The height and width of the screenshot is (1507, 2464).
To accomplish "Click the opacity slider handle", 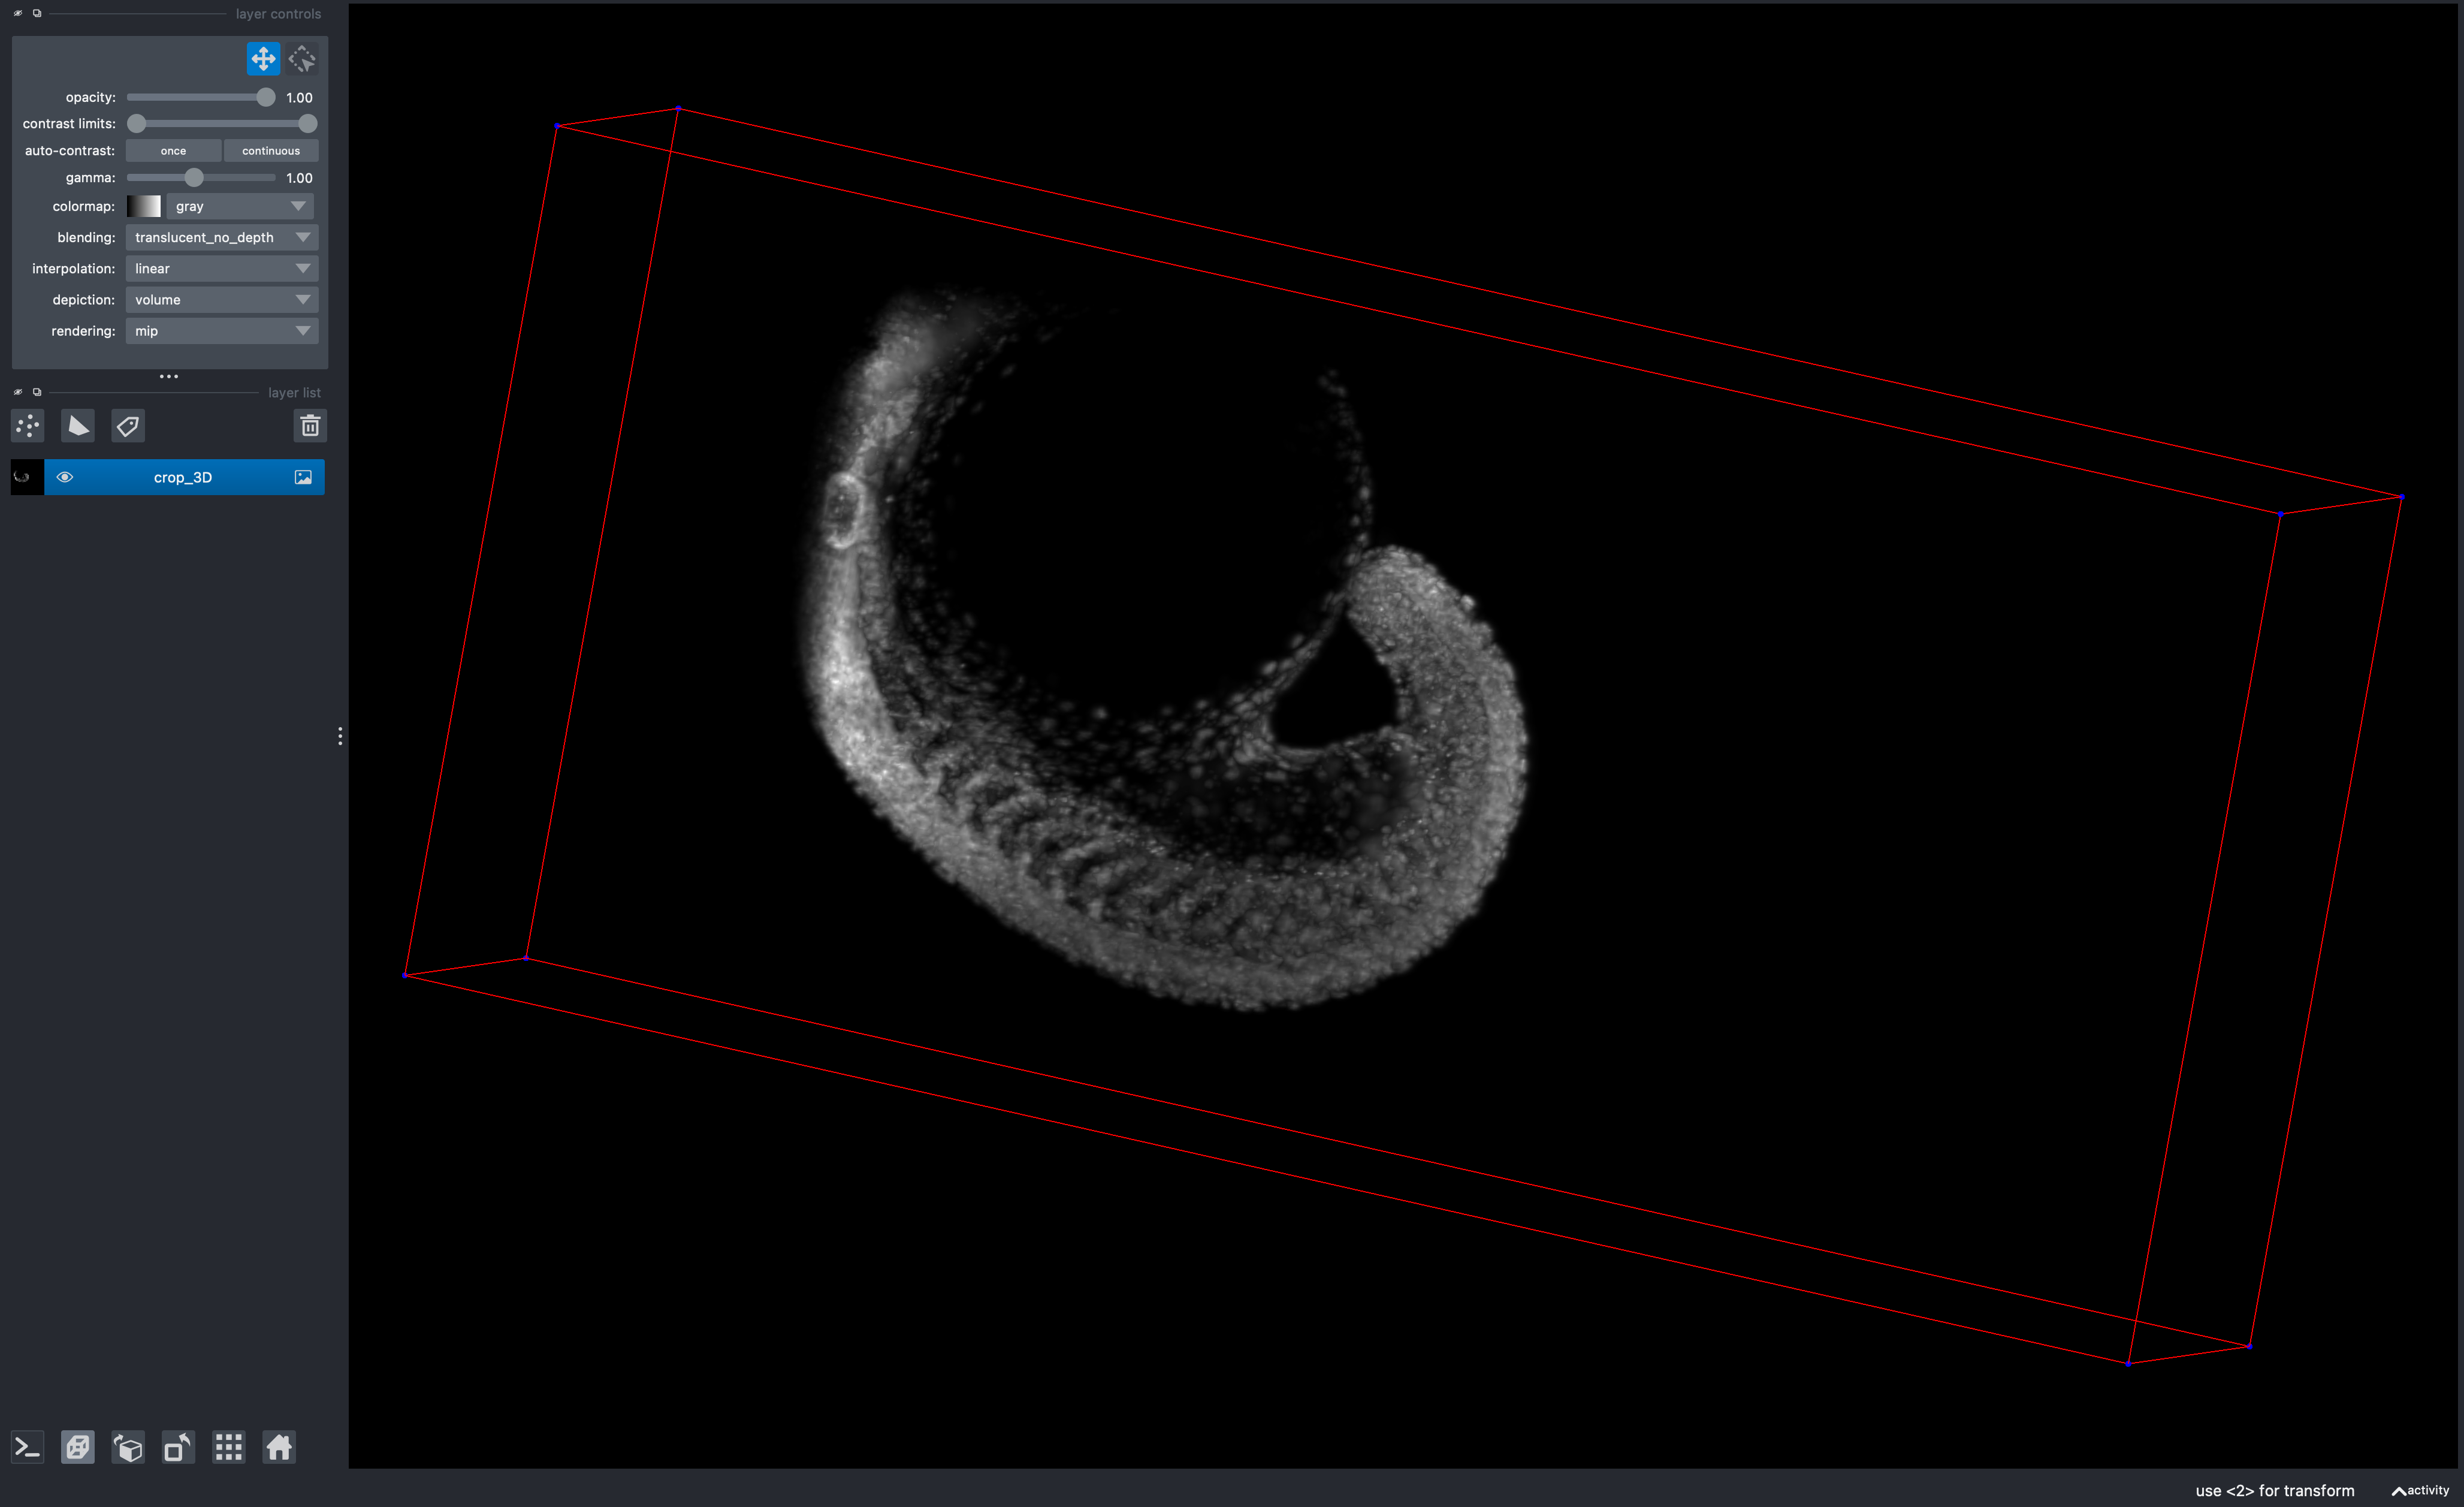I will click(x=265, y=97).
